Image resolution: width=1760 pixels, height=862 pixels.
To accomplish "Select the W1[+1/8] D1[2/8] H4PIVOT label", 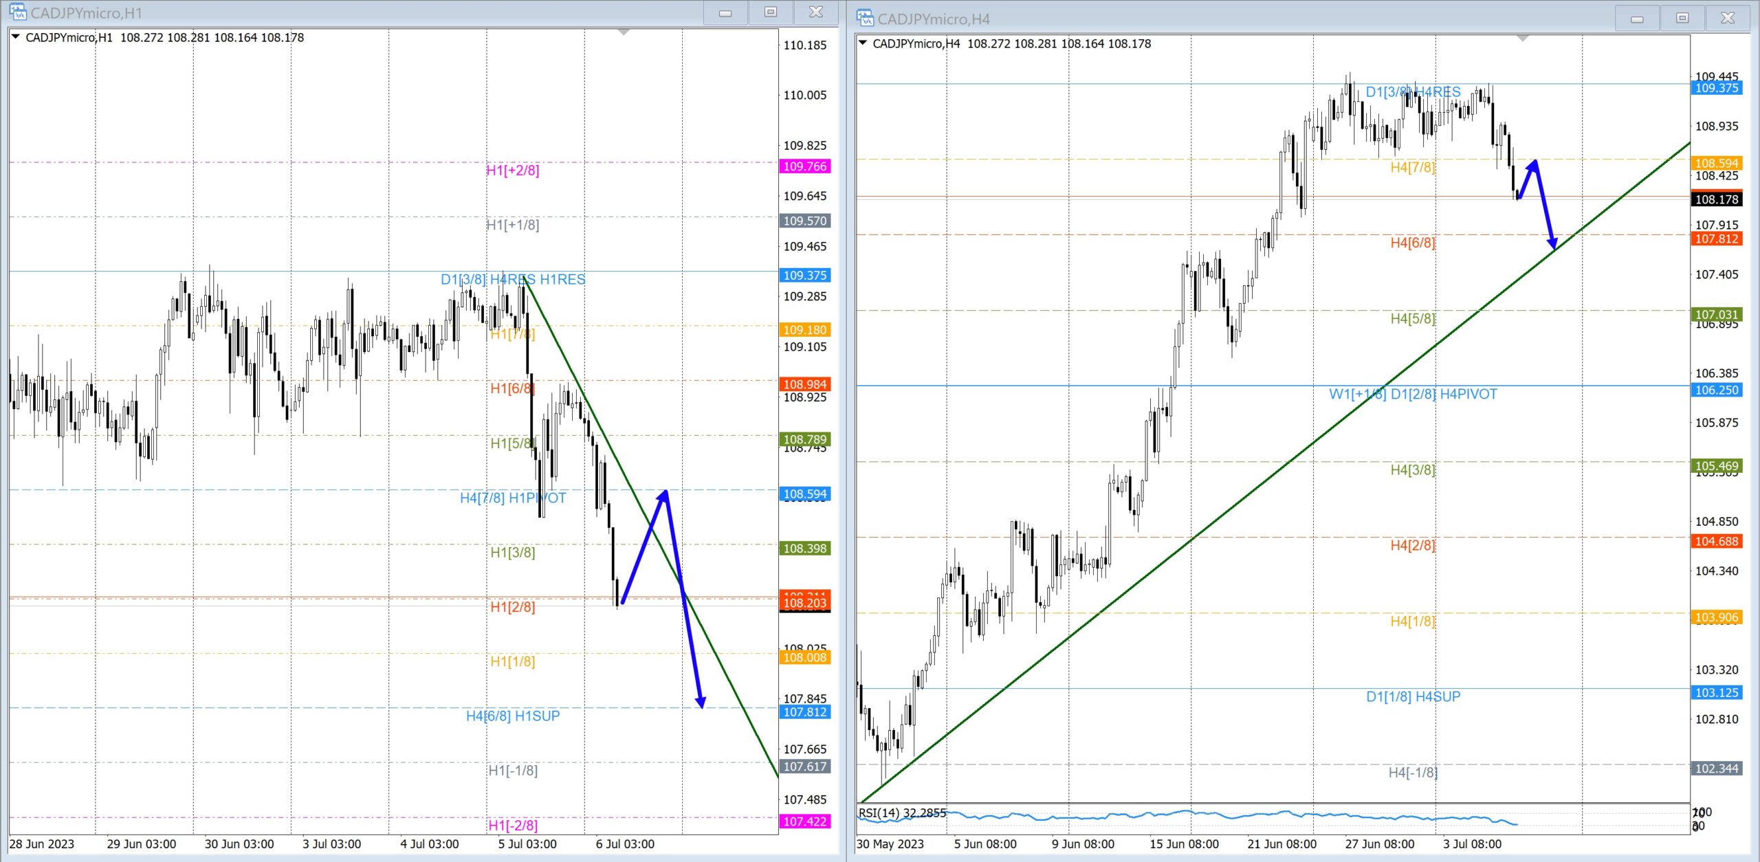I will 1413,394.
